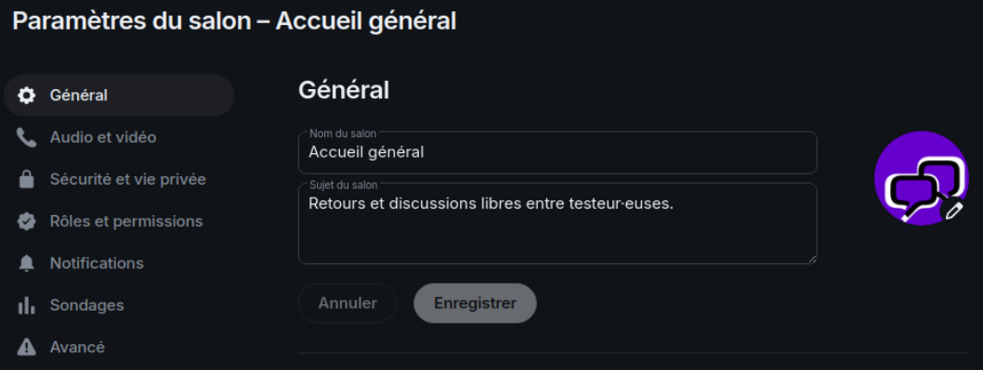Click the Enregistrer button

[x=475, y=303]
